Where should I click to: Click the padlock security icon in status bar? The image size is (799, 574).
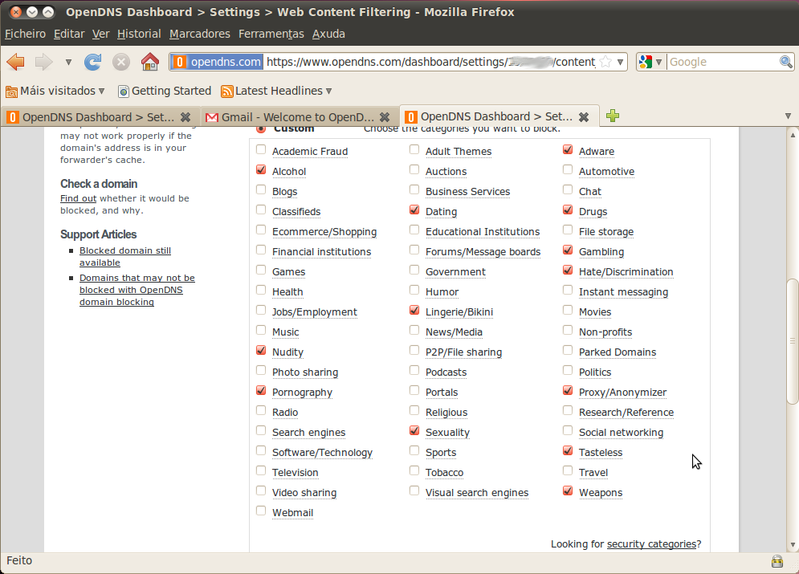777,561
